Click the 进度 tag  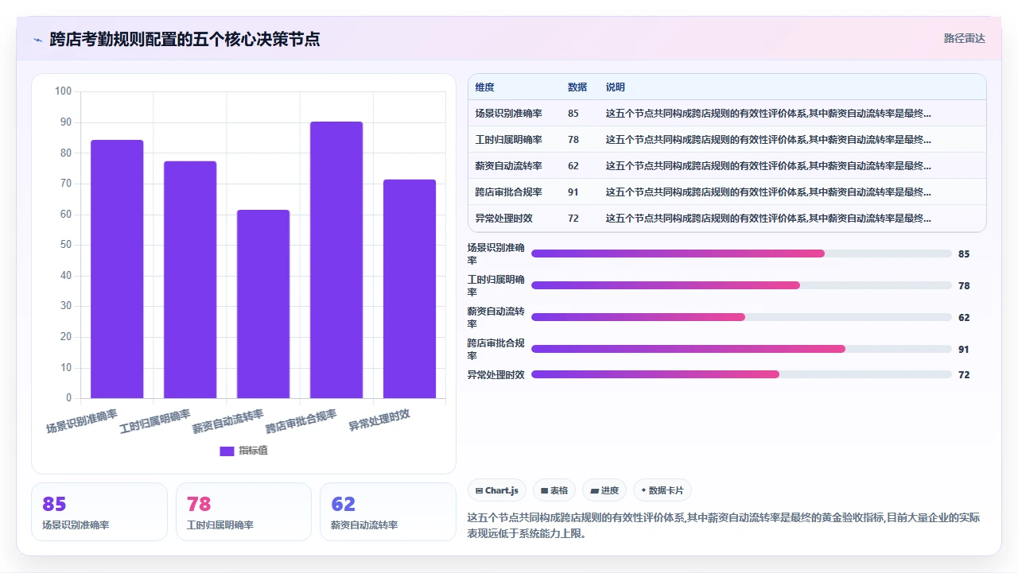pos(604,490)
